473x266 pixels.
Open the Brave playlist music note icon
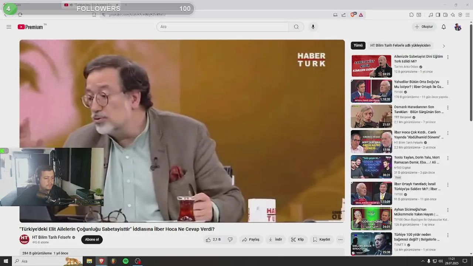(x=431, y=15)
